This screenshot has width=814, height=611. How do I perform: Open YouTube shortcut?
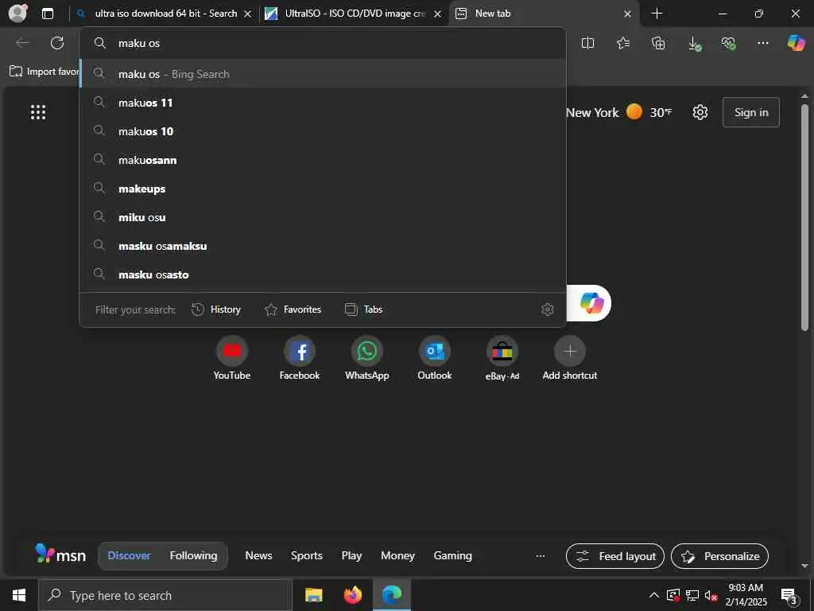[x=231, y=359]
